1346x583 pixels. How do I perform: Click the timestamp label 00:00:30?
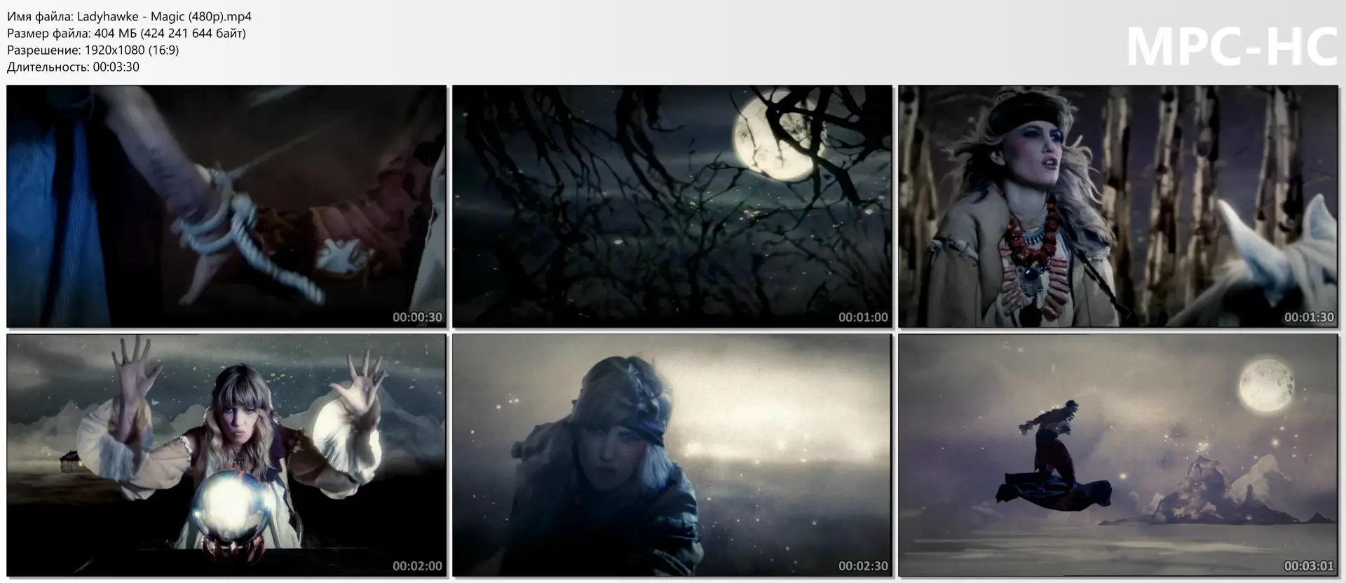coord(417,317)
